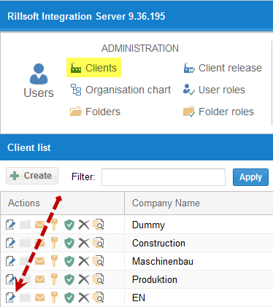Click the envelope icon in Produktion row
Viewport: 273px width, 307px height.
tap(39, 279)
